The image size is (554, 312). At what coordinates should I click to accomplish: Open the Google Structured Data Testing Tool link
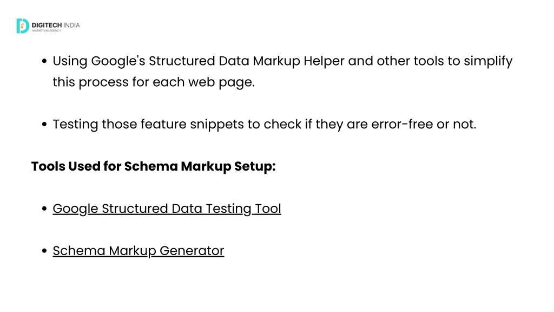[167, 209]
